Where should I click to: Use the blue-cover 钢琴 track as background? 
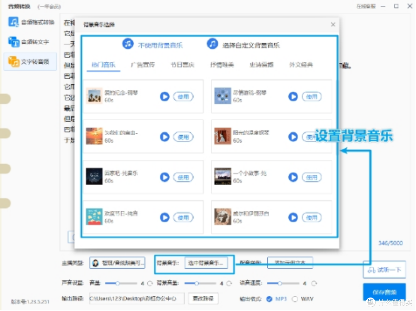tap(312, 97)
